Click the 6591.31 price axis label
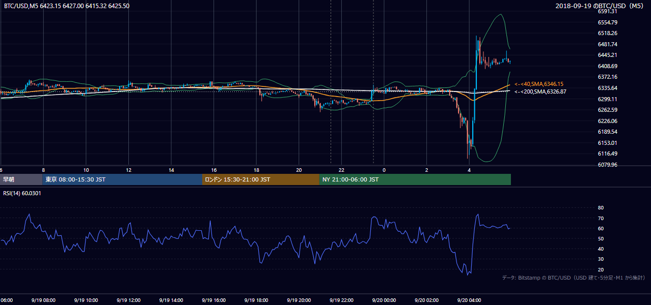 (608, 11)
